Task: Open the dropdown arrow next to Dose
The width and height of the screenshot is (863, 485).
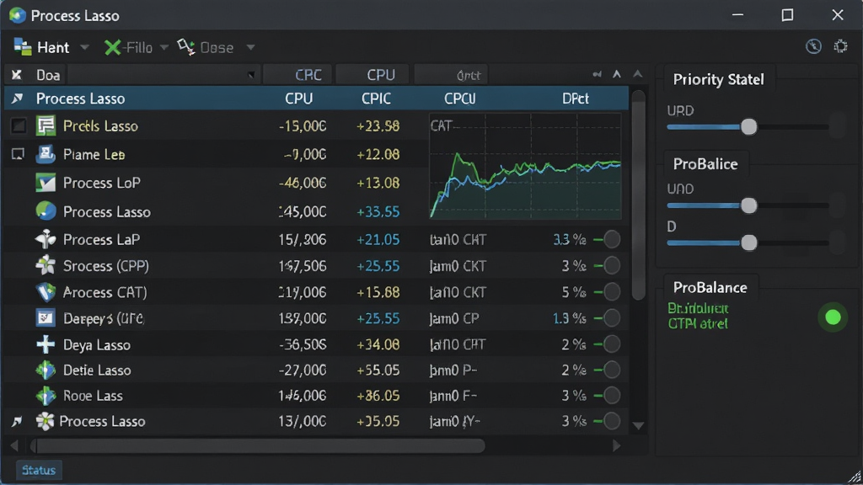Action: tap(250, 48)
